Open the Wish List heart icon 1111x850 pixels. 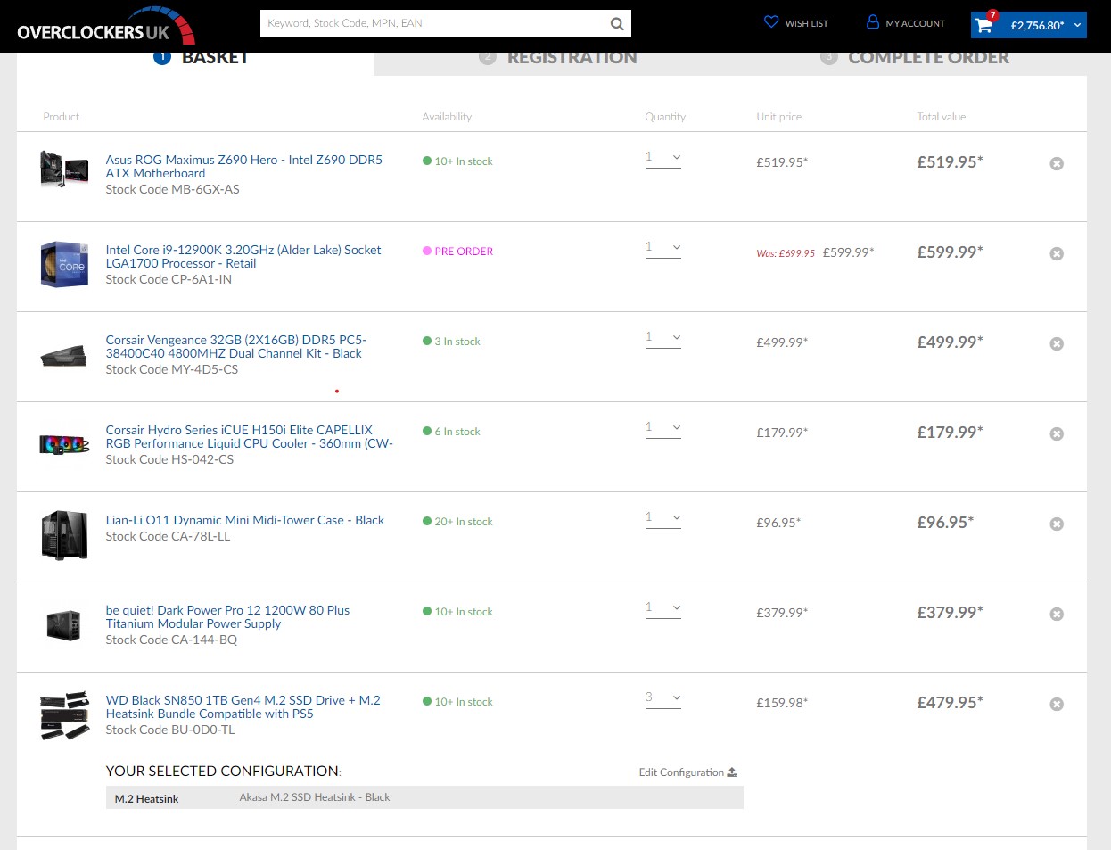(x=771, y=22)
